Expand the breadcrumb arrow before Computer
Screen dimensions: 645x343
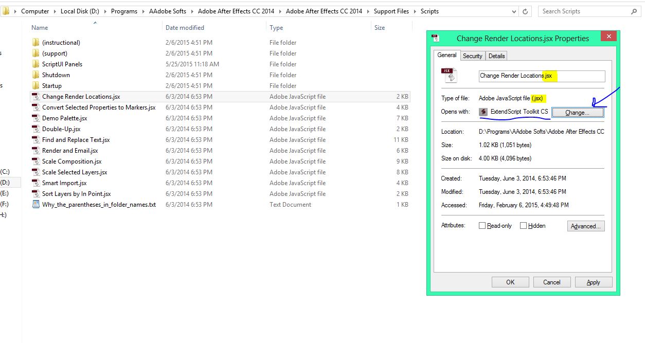tap(15, 11)
